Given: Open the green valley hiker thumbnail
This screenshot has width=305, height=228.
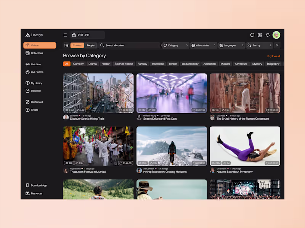Looking at the screenshot, I should [98, 189].
